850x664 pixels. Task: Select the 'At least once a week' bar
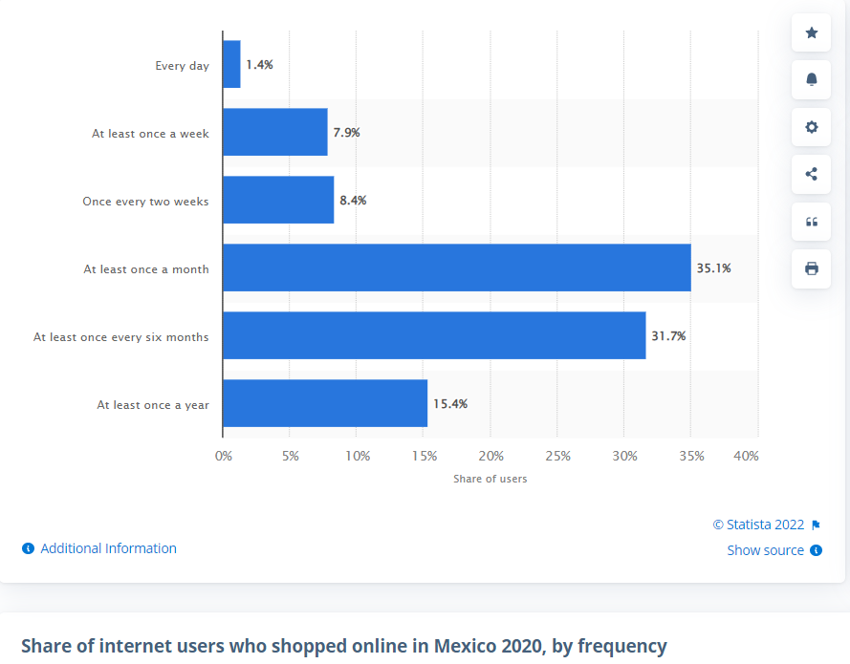(275, 132)
